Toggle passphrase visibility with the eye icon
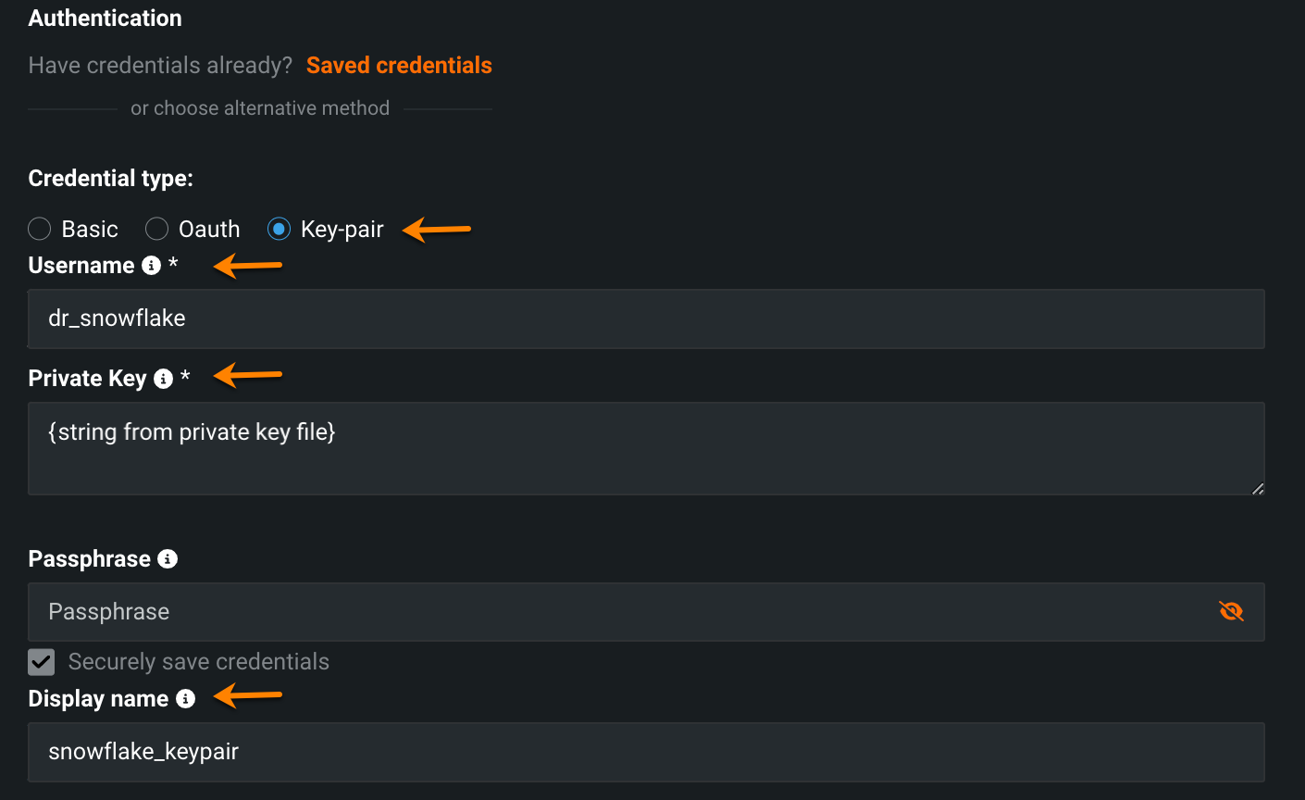Image resolution: width=1305 pixels, height=800 pixels. (1231, 611)
